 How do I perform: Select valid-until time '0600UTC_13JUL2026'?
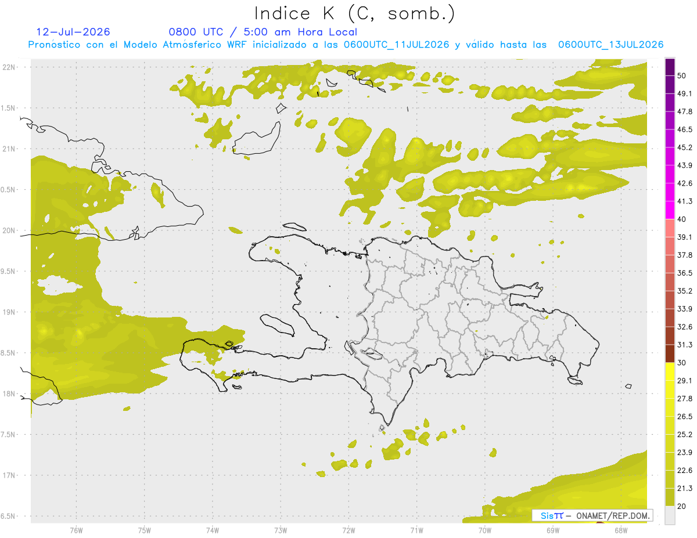[610, 45]
